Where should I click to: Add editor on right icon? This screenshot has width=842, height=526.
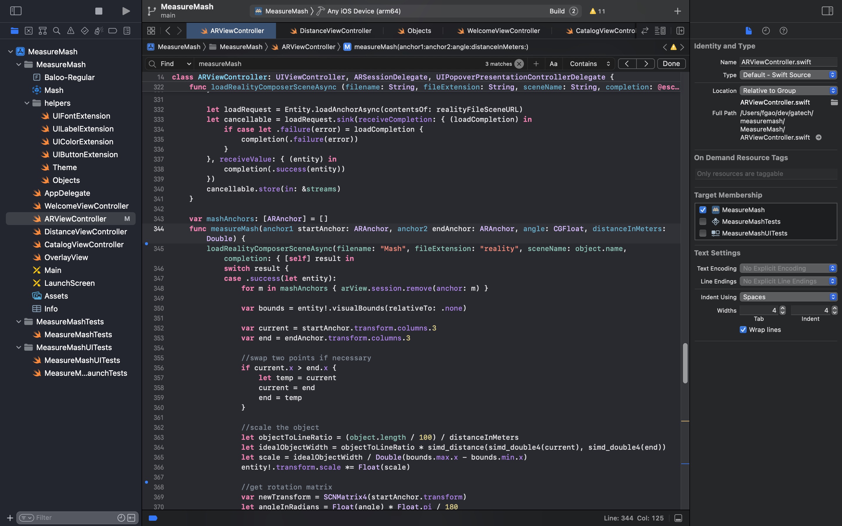click(x=680, y=31)
